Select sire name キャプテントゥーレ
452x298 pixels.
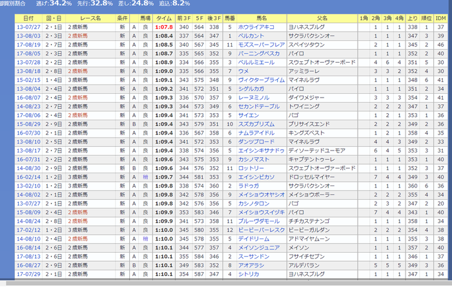(312, 160)
